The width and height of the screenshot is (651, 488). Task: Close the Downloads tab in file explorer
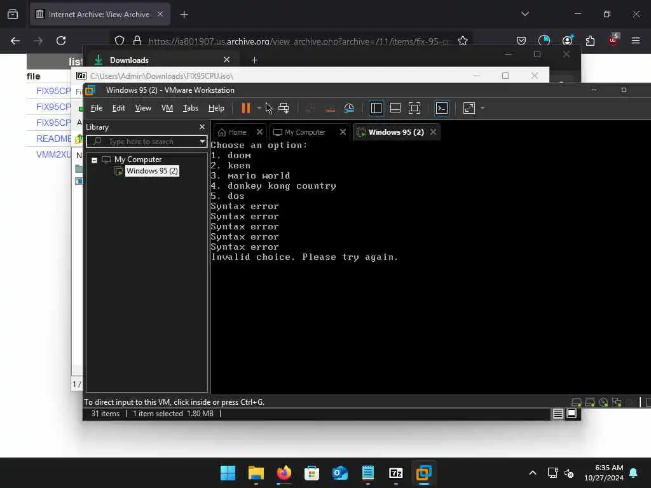click(227, 60)
